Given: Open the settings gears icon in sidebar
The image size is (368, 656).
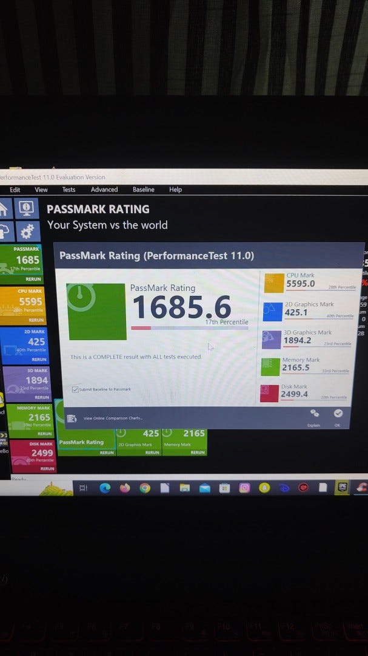Looking at the screenshot, I should (27, 231).
